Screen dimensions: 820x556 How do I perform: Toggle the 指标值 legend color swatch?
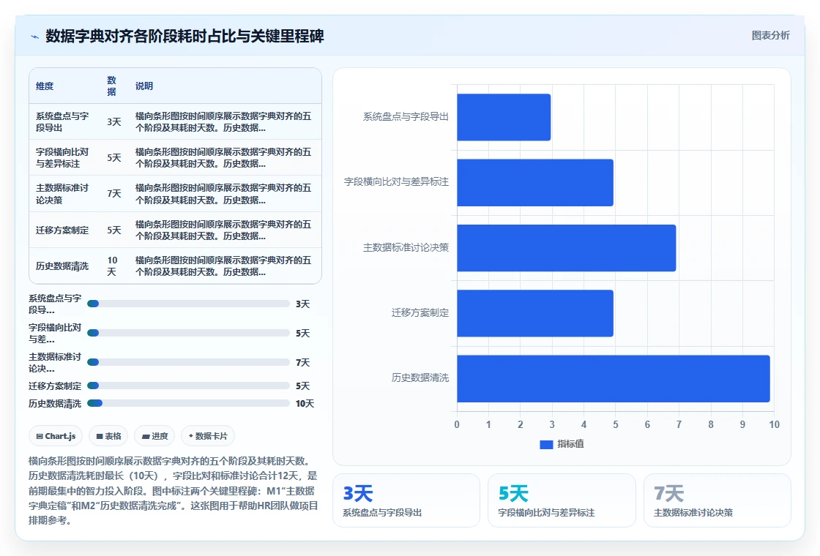[x=546, y=444]
